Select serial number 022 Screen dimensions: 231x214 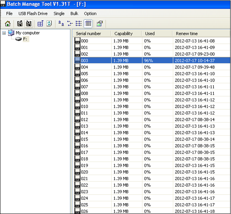tap(84, 185)
